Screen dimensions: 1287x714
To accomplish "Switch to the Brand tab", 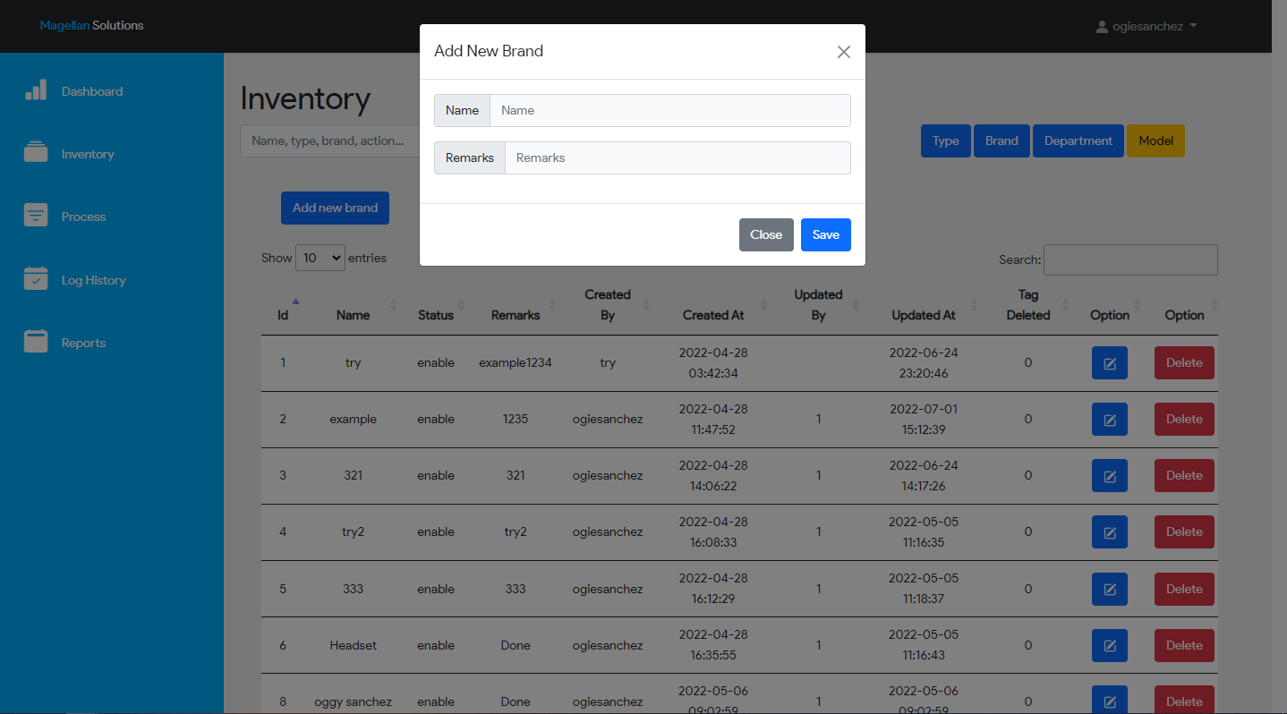I will pyautogui.click(x=1001, y=140).
